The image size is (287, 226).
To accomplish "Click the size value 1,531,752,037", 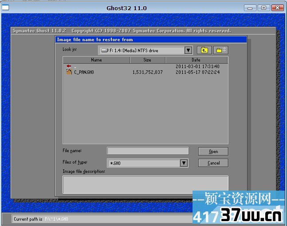I will 148,72.
